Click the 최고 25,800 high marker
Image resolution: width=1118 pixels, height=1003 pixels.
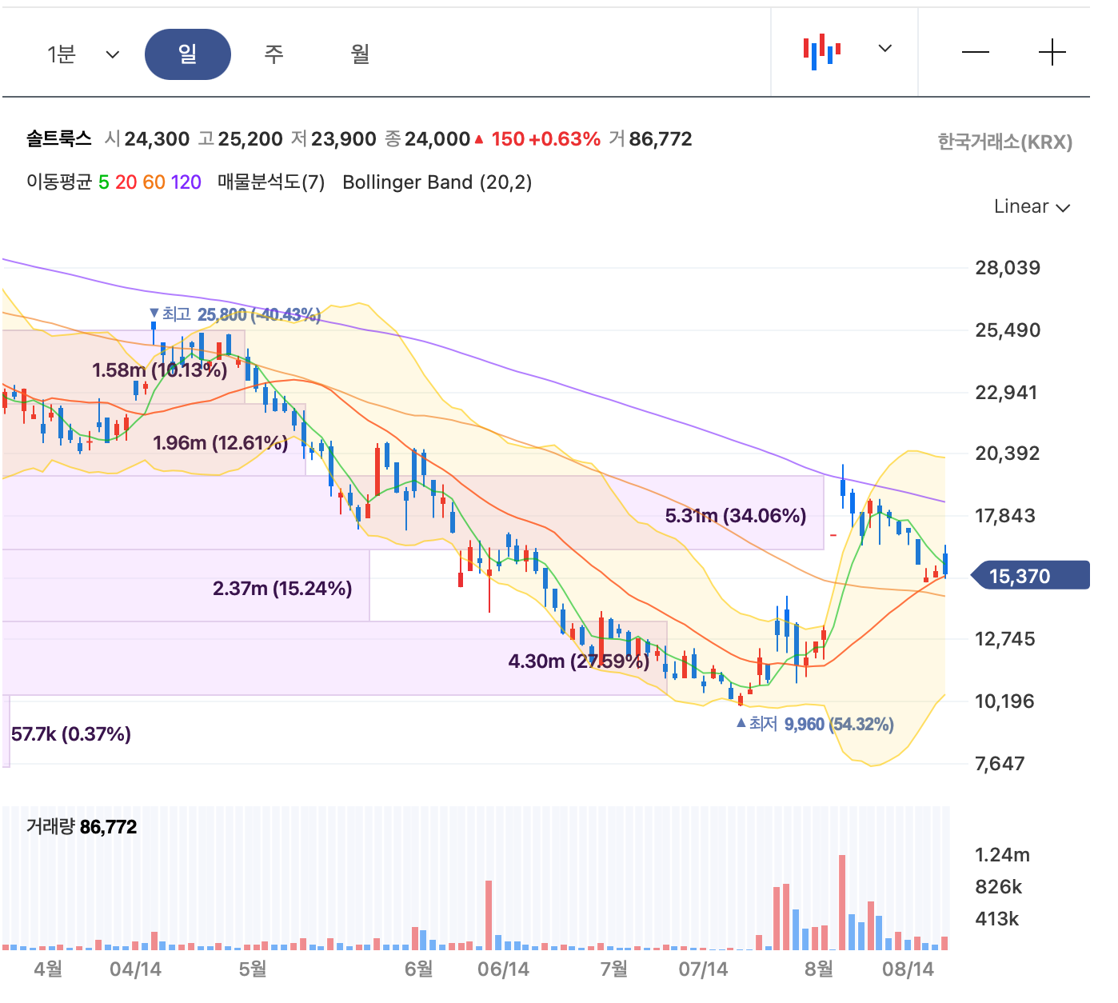pyautogui.click(x=235, y=314)
